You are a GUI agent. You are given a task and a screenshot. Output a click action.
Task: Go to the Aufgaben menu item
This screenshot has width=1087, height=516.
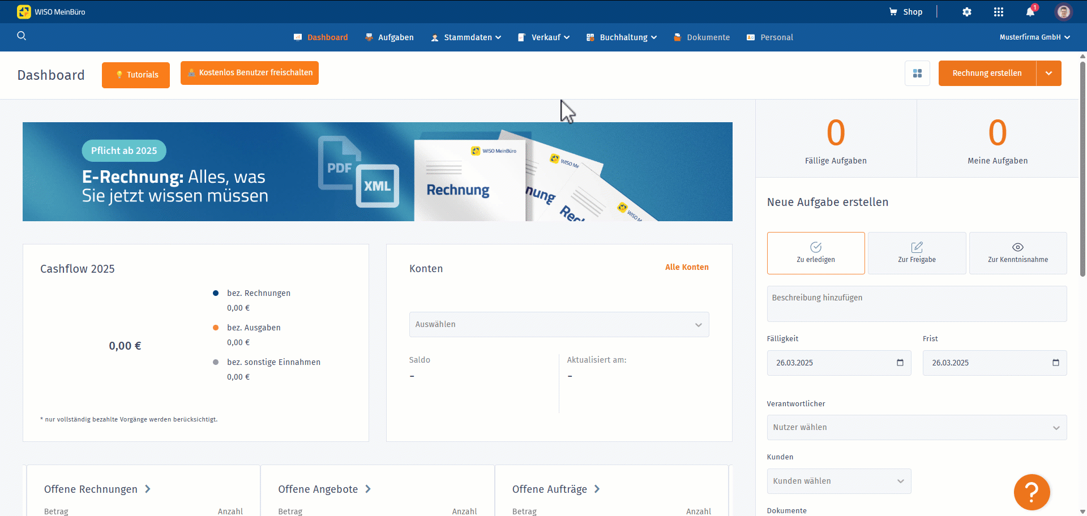(x=390, y=37)
